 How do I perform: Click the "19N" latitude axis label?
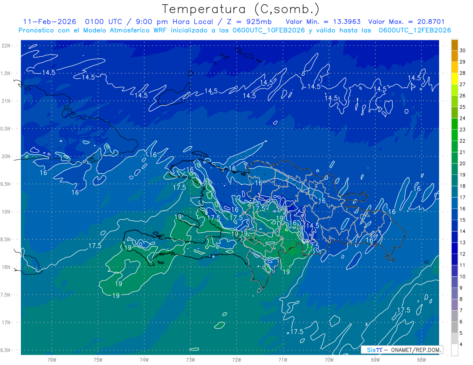(x=6, y=212)
